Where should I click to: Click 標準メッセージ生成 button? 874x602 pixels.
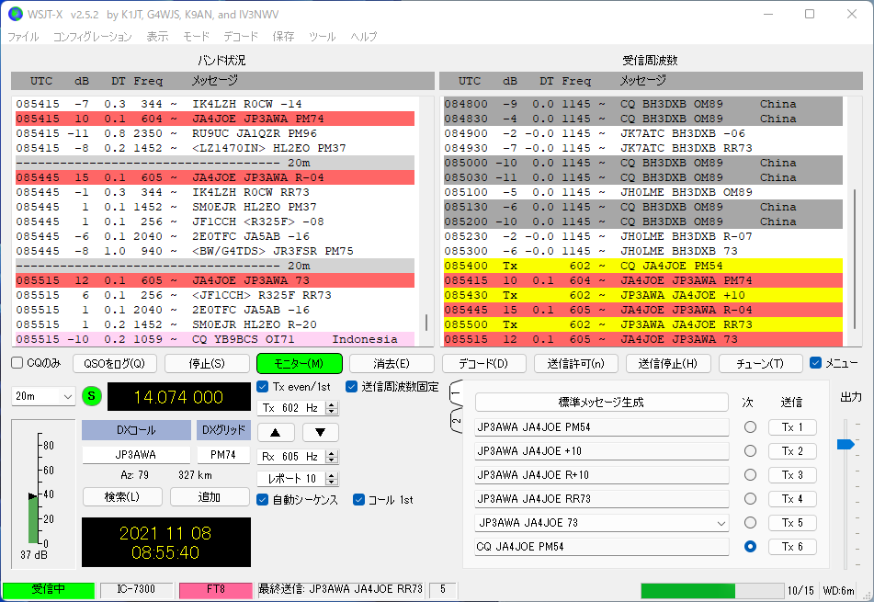pos(601,402)
